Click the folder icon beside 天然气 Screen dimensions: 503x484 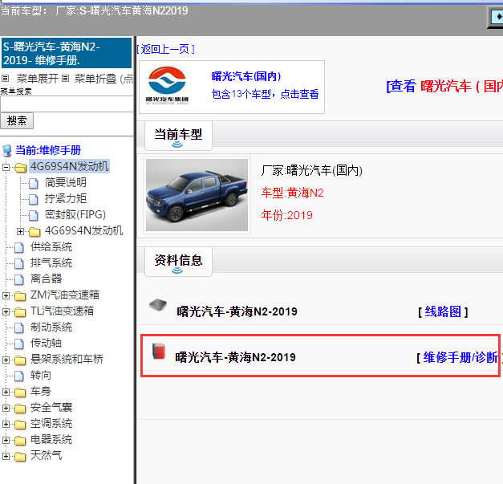20,456
